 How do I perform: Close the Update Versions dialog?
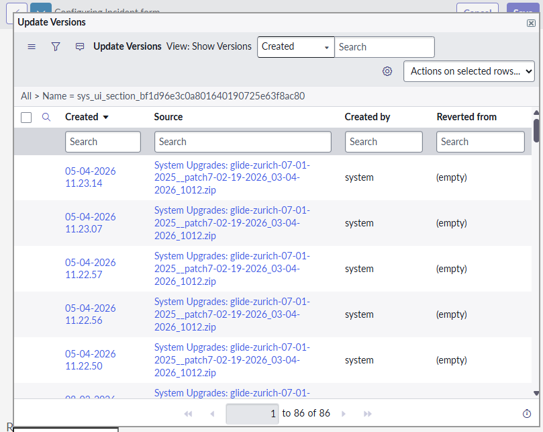click(531, 23)
